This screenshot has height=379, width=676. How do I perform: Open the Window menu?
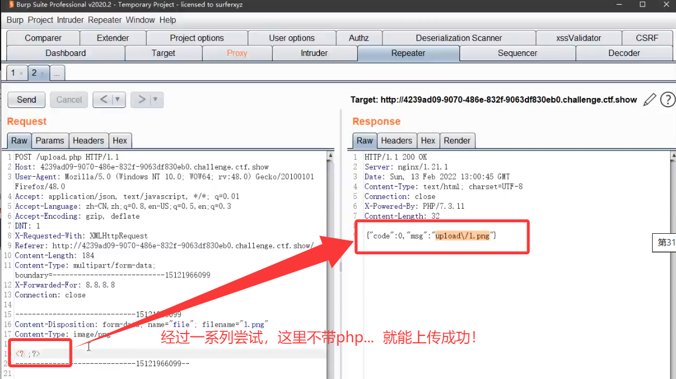pos(140,20)
